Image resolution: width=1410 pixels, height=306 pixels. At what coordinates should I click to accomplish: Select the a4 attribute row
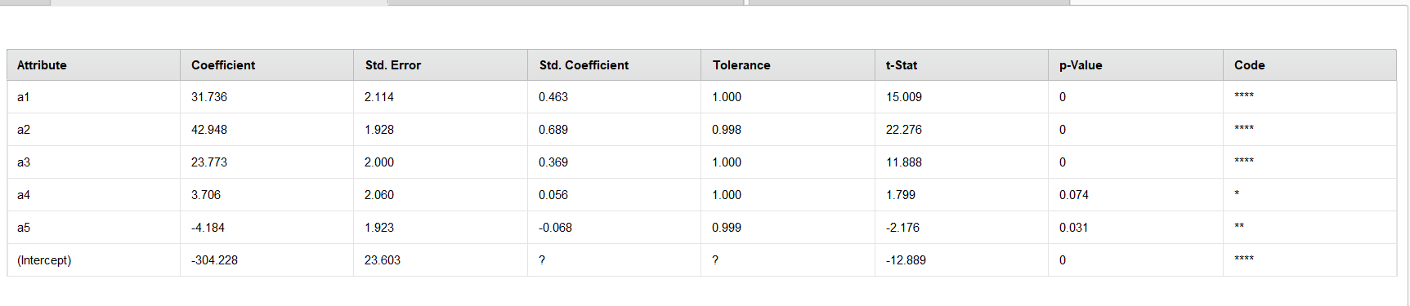701,195
